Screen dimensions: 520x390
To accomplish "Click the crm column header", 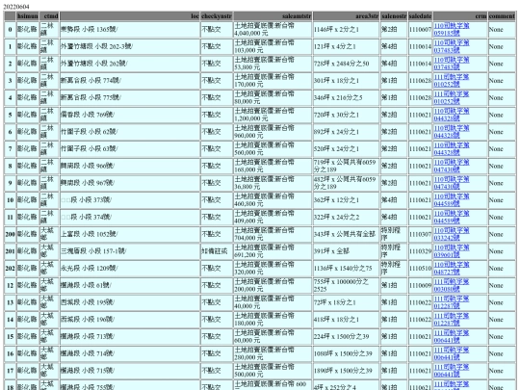I will [x=460, y=16].
